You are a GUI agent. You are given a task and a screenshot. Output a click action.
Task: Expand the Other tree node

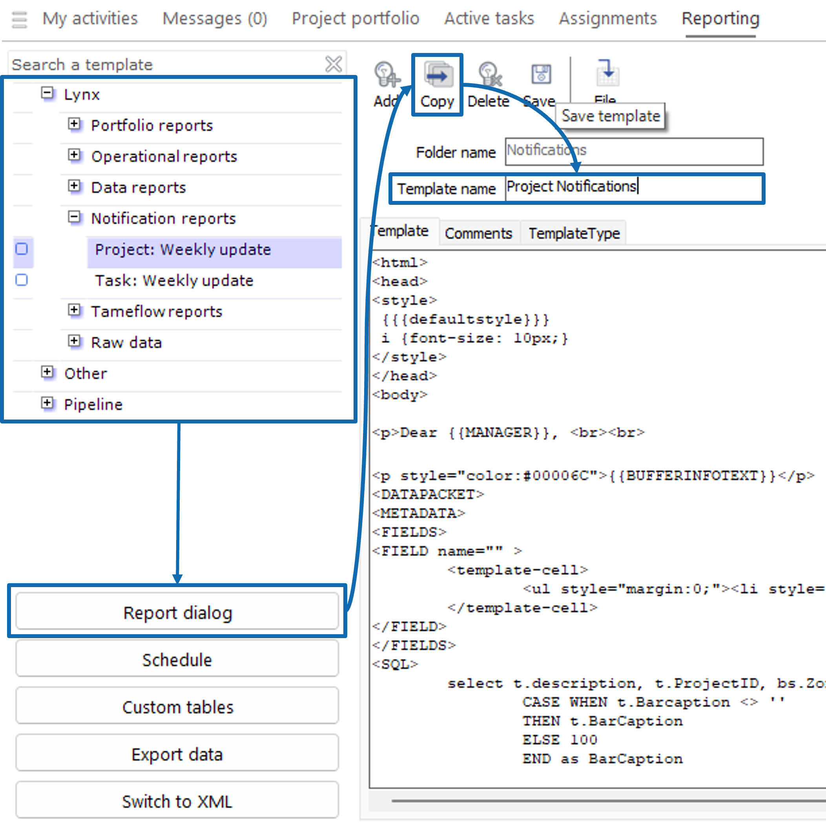47,372
